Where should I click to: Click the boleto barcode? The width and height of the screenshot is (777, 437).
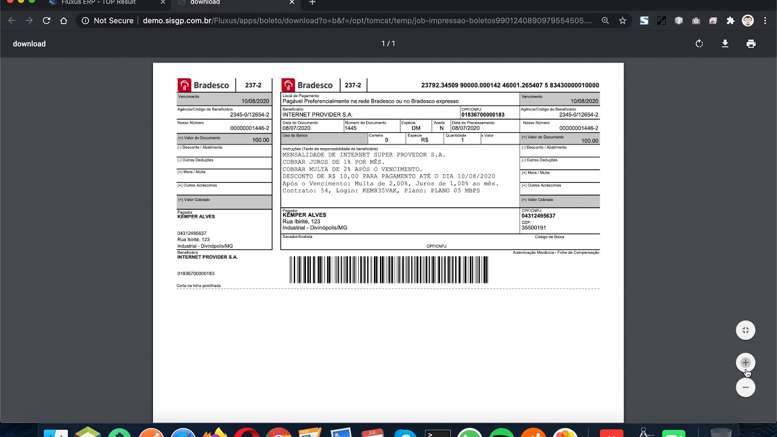tap(388, 269)
